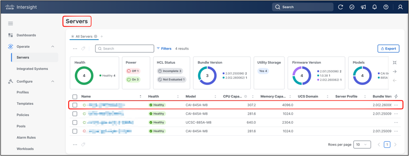Add a new tab with plus icon
The height and width of the screenshot is (156, 409).
point(102,36)
